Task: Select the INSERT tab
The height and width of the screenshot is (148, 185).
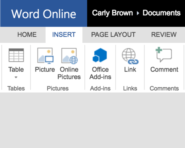Action: tap(64, 34)
